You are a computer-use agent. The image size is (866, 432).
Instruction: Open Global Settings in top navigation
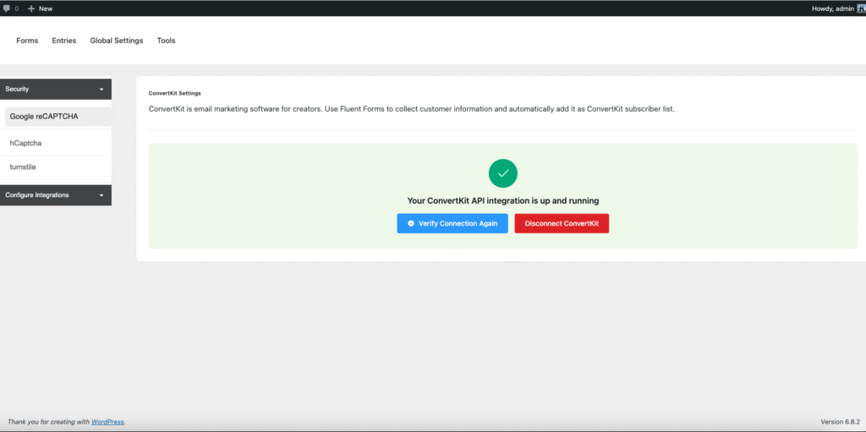(117, 41)
